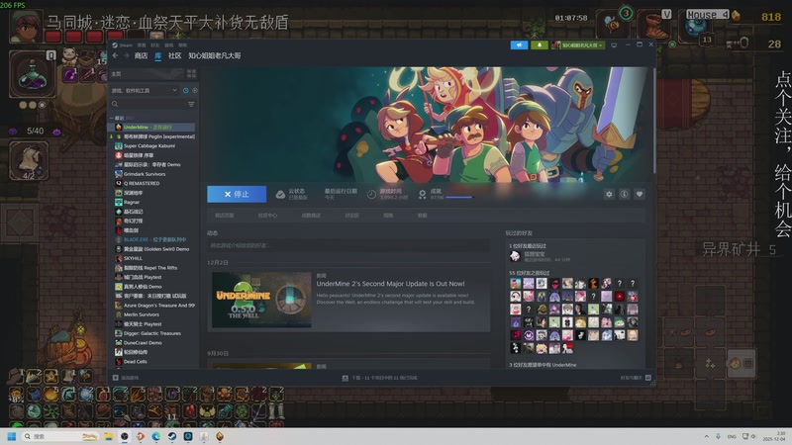Click the cloud status icon
The width and height of the screenshot is (792, 445).
coord(280,194)
